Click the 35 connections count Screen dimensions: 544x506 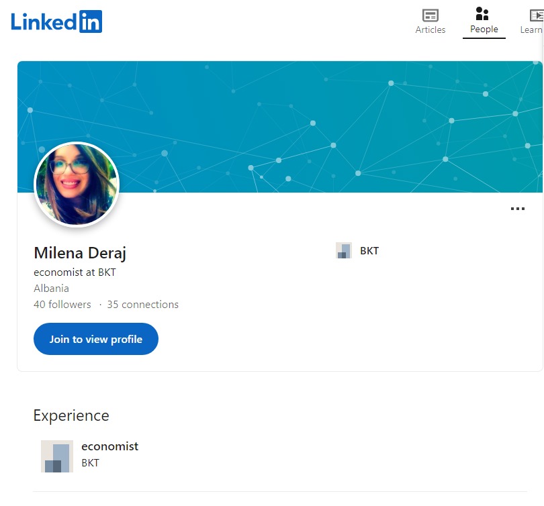point(142,305)
